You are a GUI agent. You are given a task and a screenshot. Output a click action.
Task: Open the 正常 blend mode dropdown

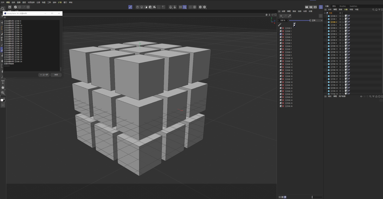(x=317, y=20)
